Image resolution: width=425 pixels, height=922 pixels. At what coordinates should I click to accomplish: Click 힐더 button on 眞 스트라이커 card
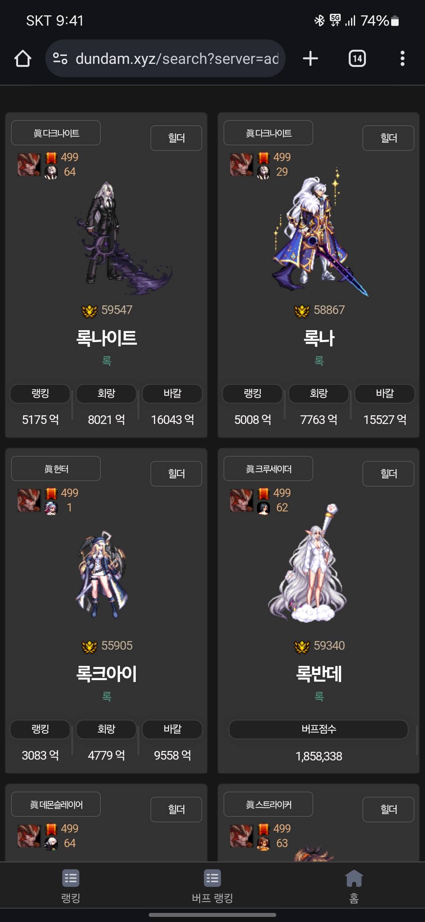[x=388, y=809]
